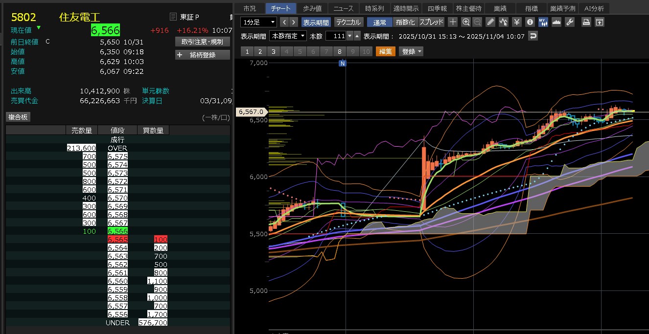The image size is (649, 334).
Task: Print the chart via printer icon
Action: click(x=586, y=22)
